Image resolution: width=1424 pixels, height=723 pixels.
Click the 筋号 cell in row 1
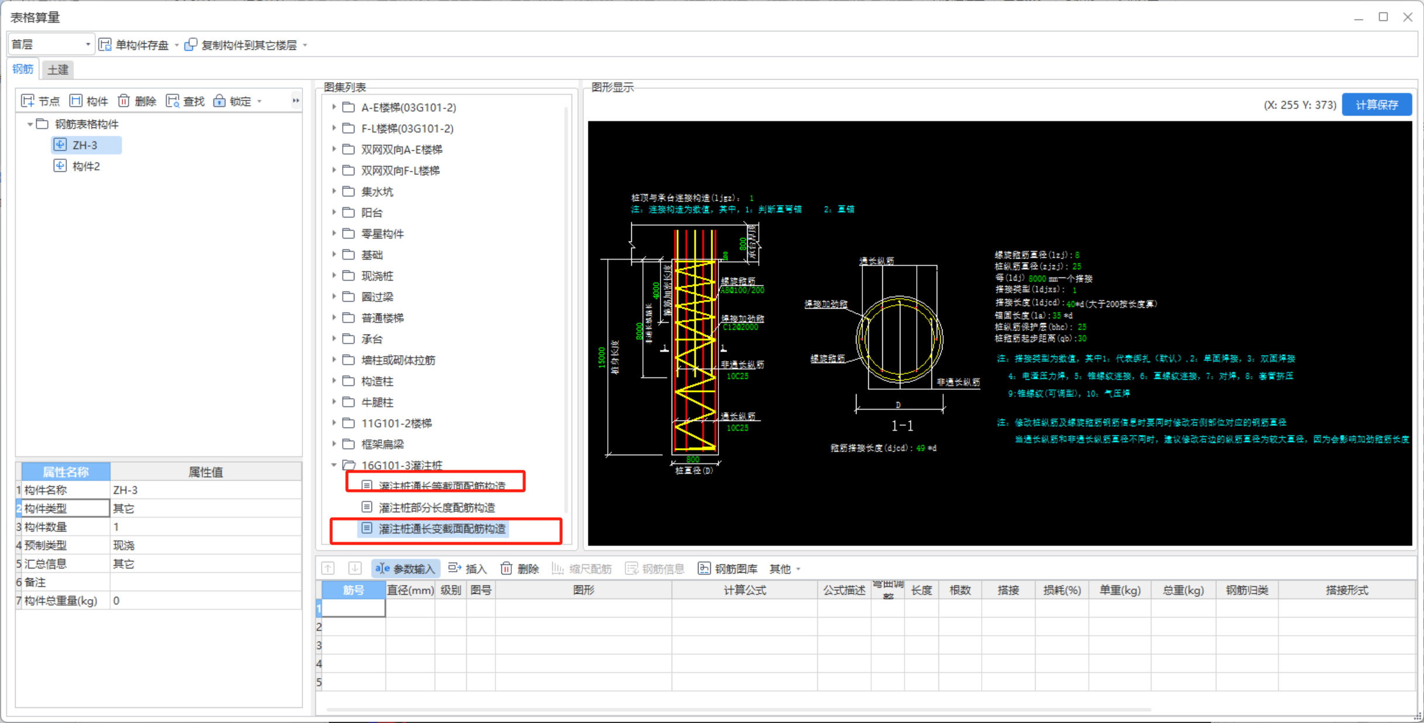coord(353,608)
